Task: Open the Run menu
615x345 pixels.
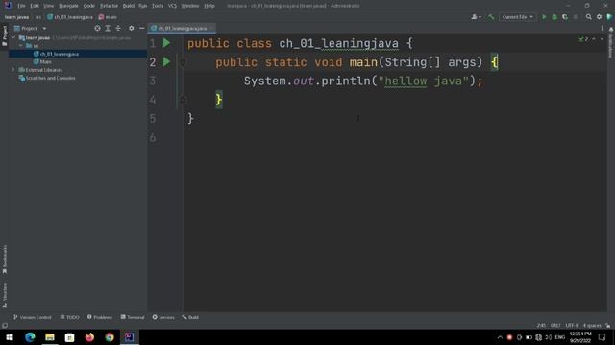Action: (143, 6)
